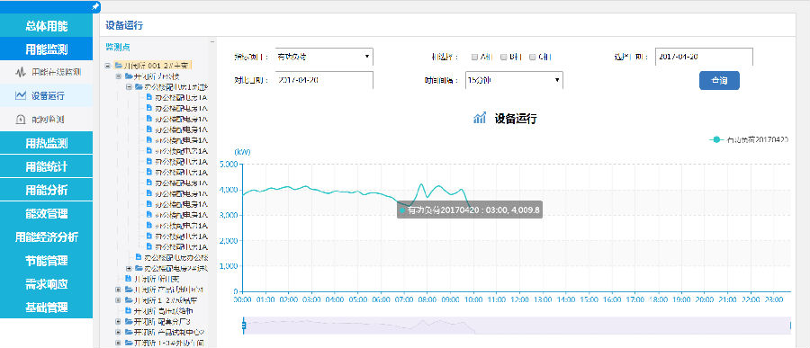Image resolution: width=810 pixels, height=348 pixels.
Task: Click the legend marker for 有功负荷20170420
Action: click(716, 139)
